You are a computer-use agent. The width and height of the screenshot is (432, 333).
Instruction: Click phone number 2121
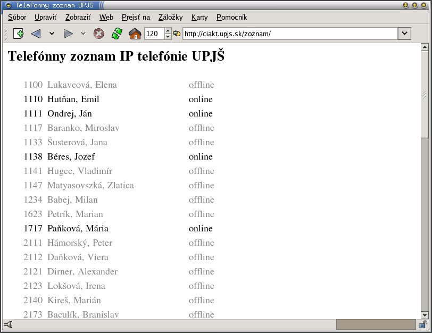33,272
